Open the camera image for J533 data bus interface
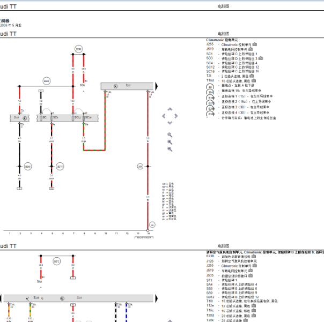Viewport: 324px width, 322px height. point(251,275)
